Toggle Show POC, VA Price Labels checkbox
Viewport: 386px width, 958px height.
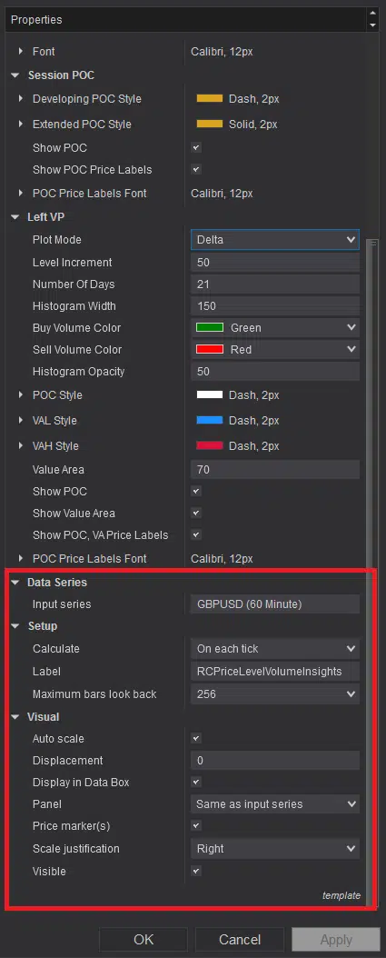pyautogui.click(x=196, y=534)
